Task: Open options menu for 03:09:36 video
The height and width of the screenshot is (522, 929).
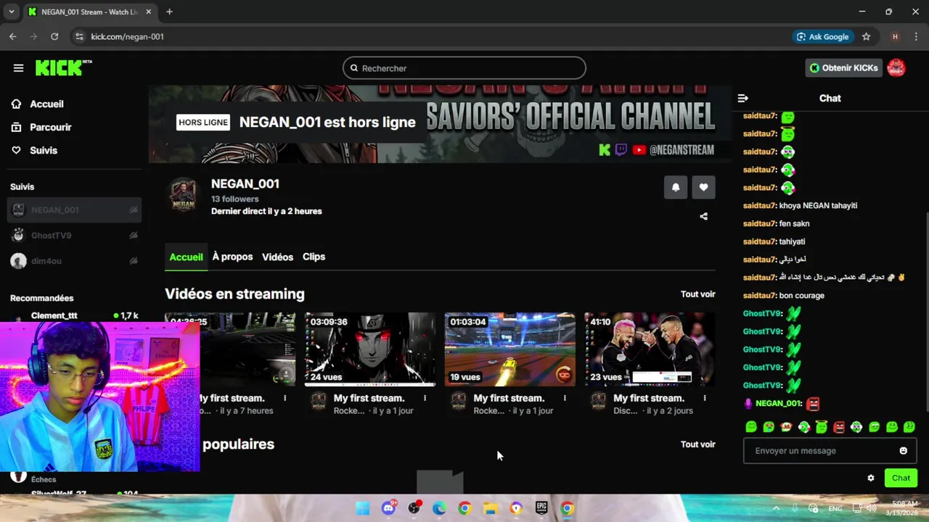Action: (x=425, y=398)
